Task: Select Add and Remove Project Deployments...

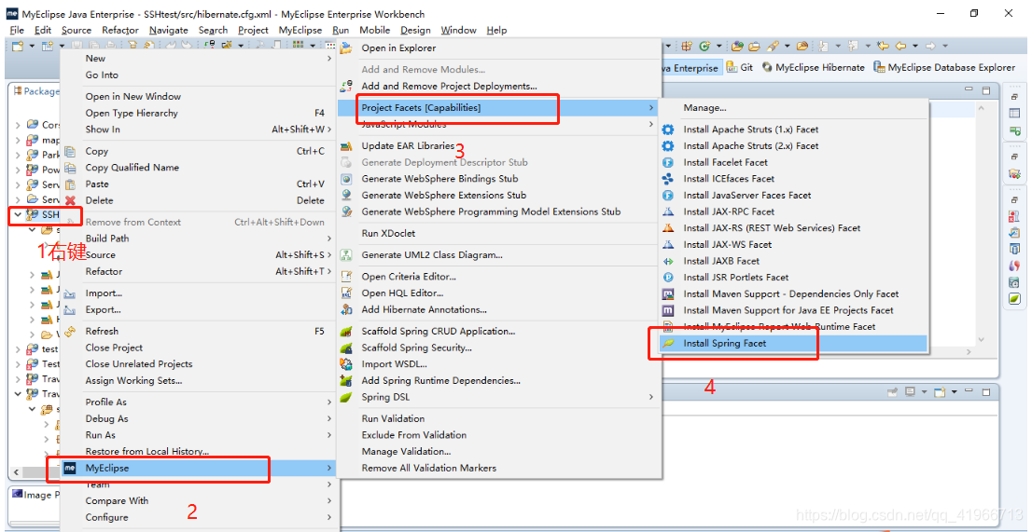Action: pyautogui.click(x=497, y=86)
